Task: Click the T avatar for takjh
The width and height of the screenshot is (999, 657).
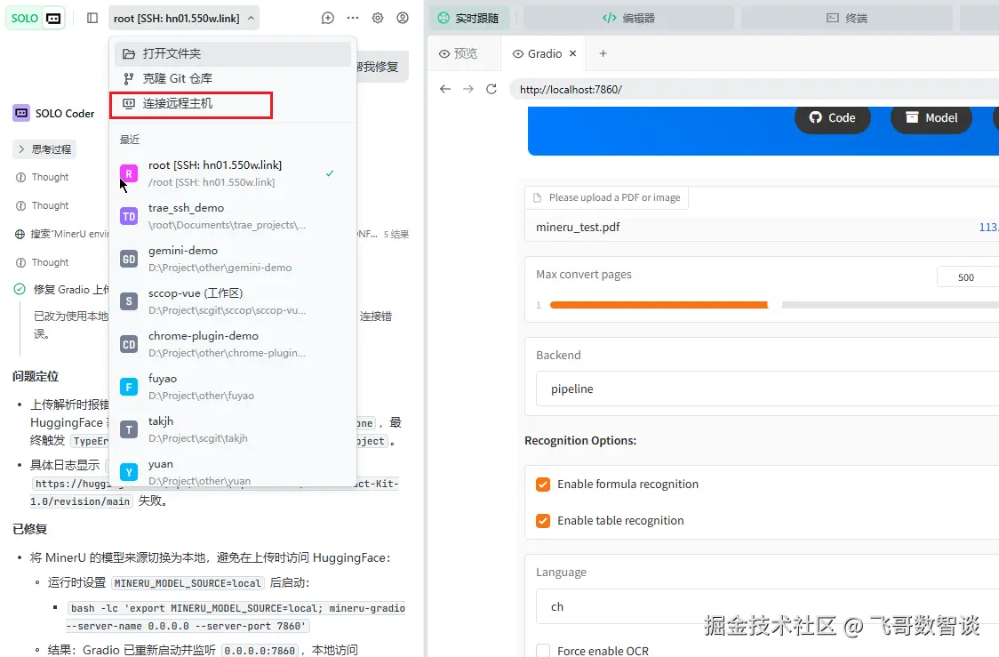Action: (x=129, y=429)
